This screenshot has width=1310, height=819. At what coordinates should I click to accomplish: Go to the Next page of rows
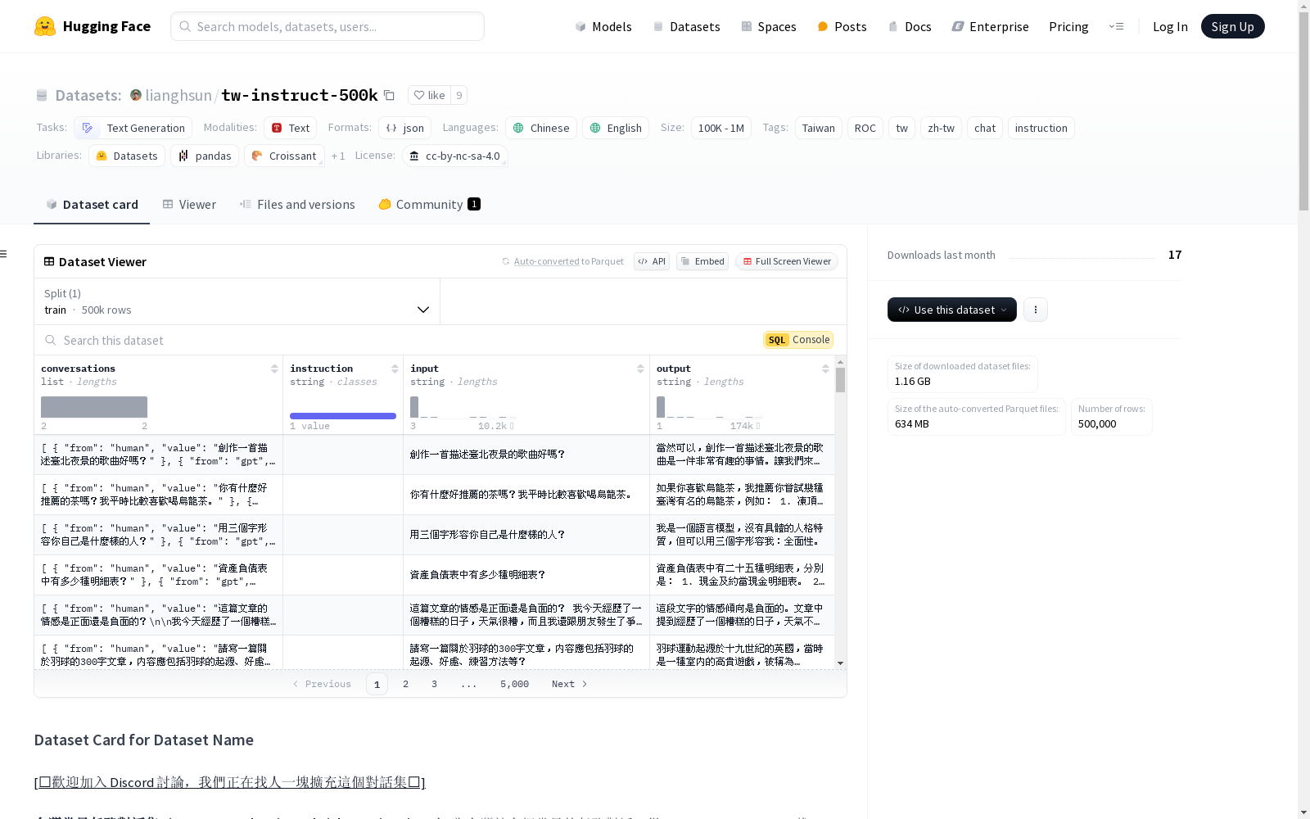tap(570, 684)
